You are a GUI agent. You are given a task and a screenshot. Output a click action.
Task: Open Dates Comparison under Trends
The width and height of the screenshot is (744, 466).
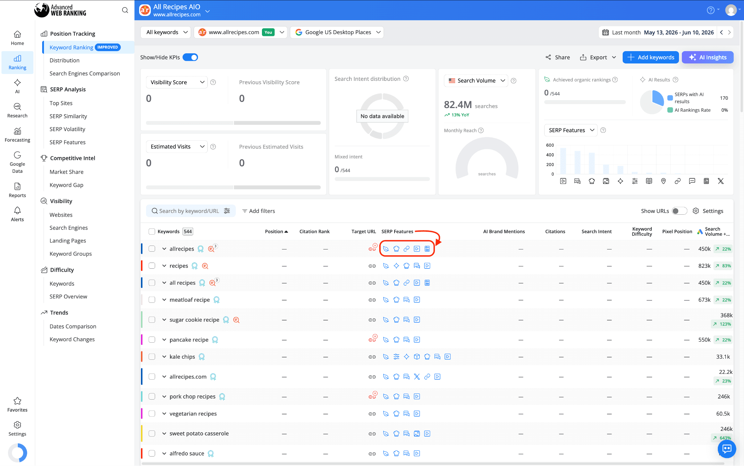click(73, 326)
